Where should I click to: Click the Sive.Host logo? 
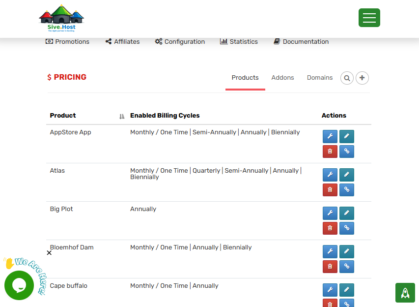tap(61, 18)
